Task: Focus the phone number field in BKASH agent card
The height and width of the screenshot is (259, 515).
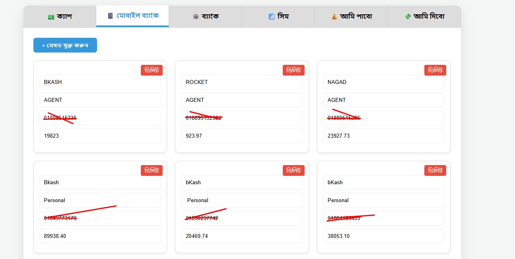Action: 100,118
